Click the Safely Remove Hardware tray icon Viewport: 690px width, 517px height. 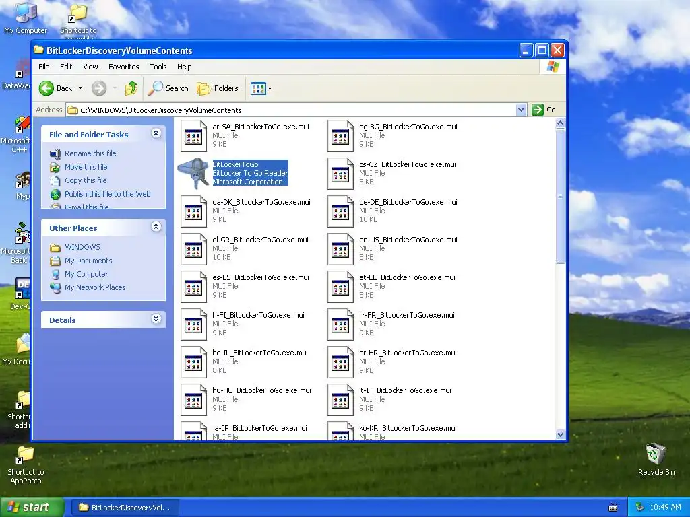coord(639,508)
